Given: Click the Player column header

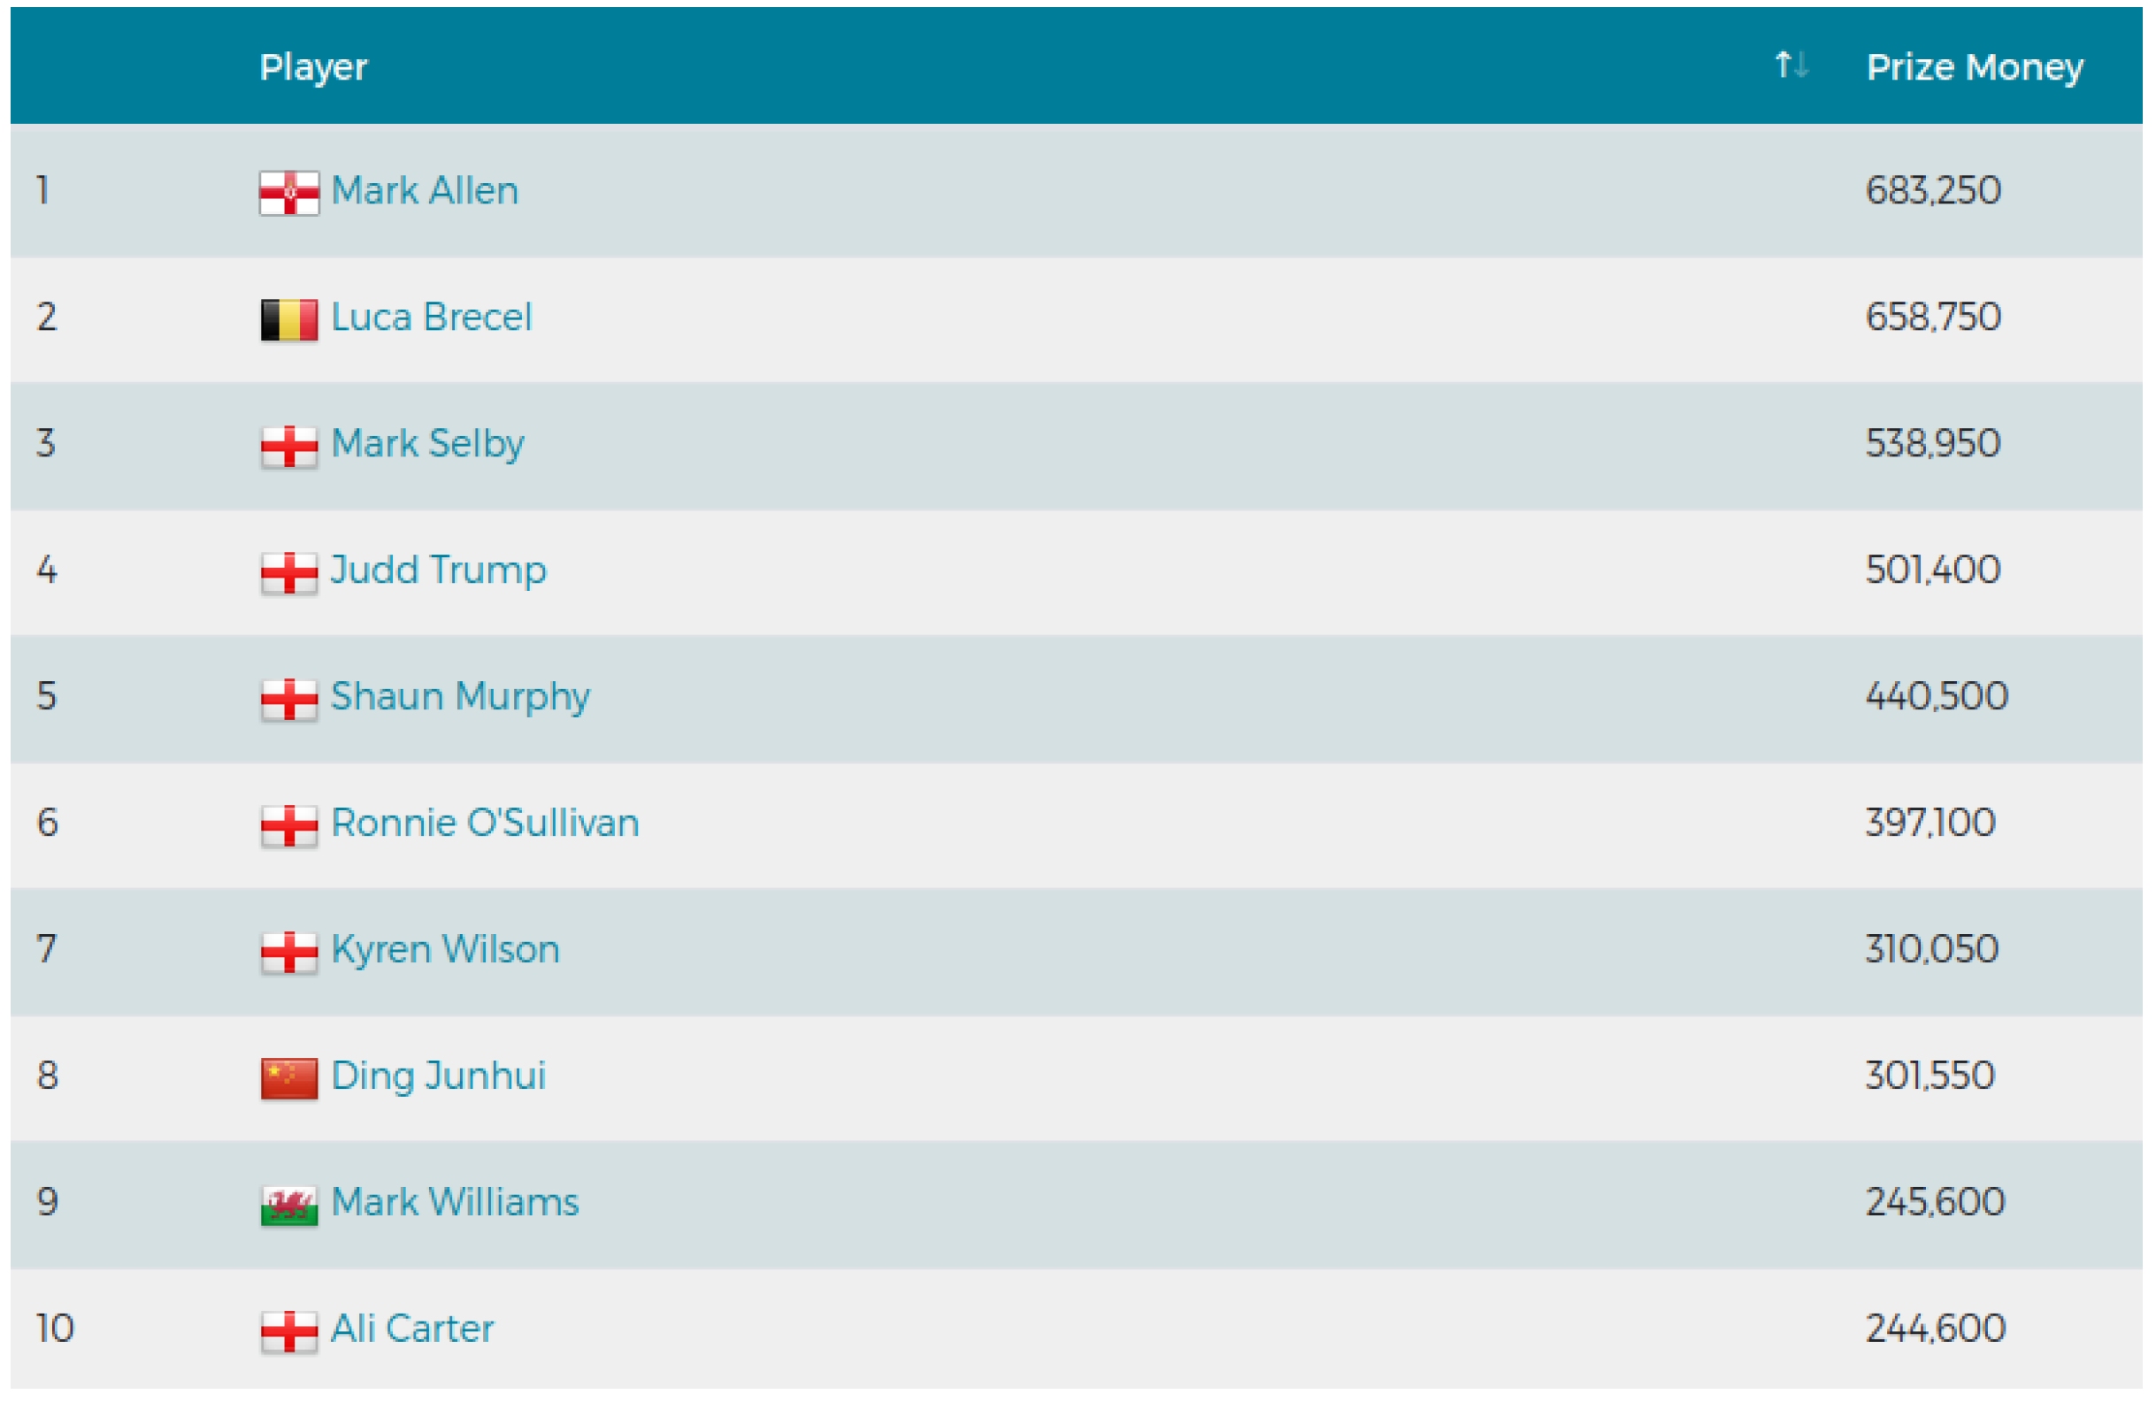Looking at the screenshot, I should tap(313, 67).
